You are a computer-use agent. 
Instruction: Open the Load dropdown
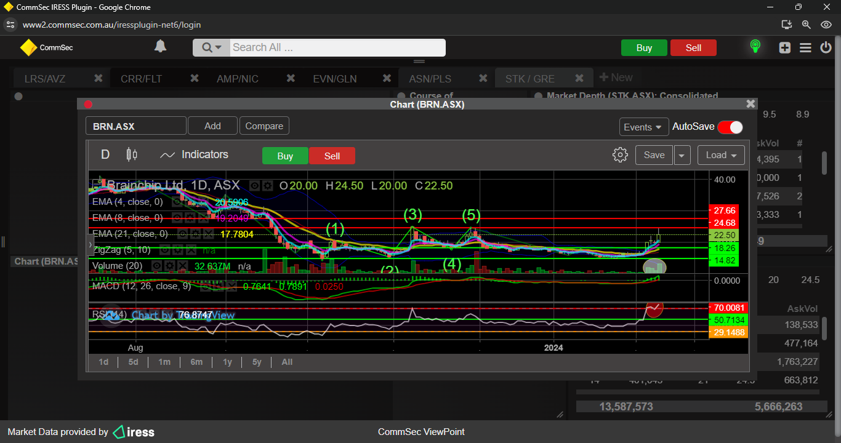pos(721,155)
